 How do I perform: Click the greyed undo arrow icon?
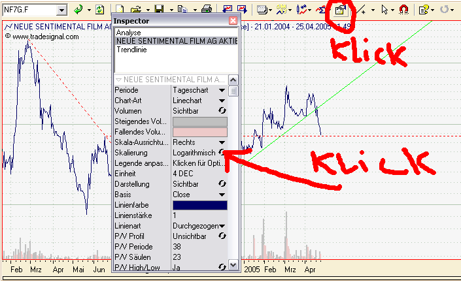click(444, 10)
